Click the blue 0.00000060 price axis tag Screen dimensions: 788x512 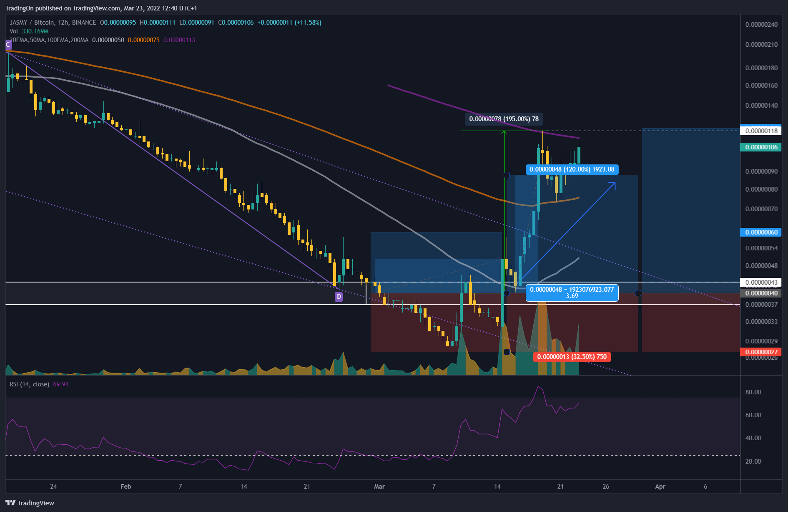click(761, 232)
